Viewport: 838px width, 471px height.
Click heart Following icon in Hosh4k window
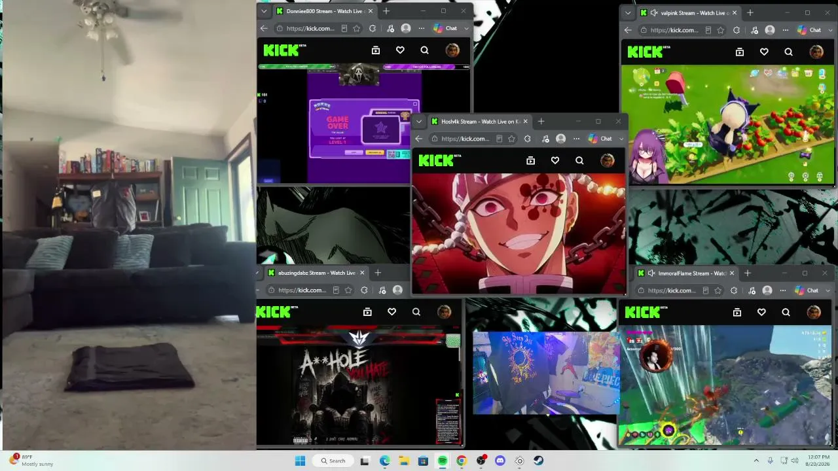555,160
